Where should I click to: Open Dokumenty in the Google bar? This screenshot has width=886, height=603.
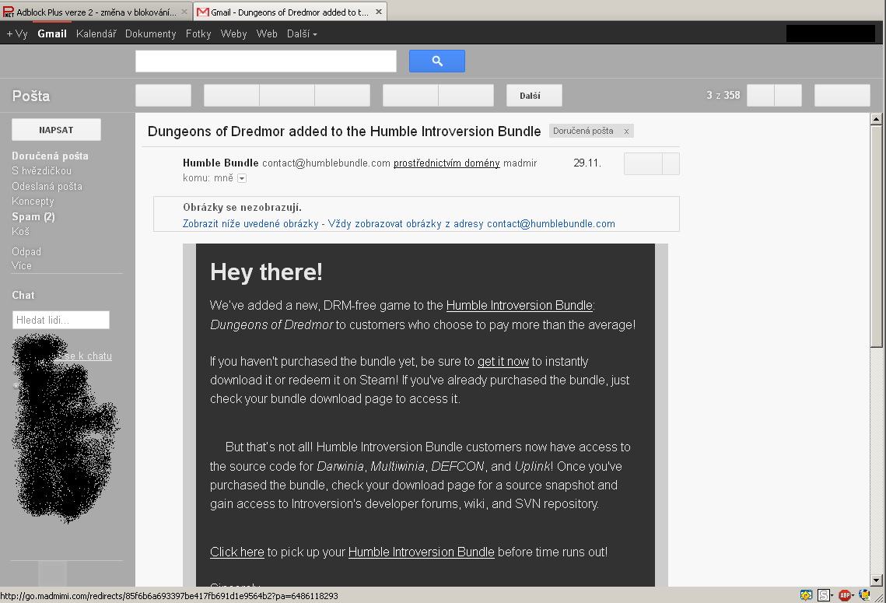[150, 34]
